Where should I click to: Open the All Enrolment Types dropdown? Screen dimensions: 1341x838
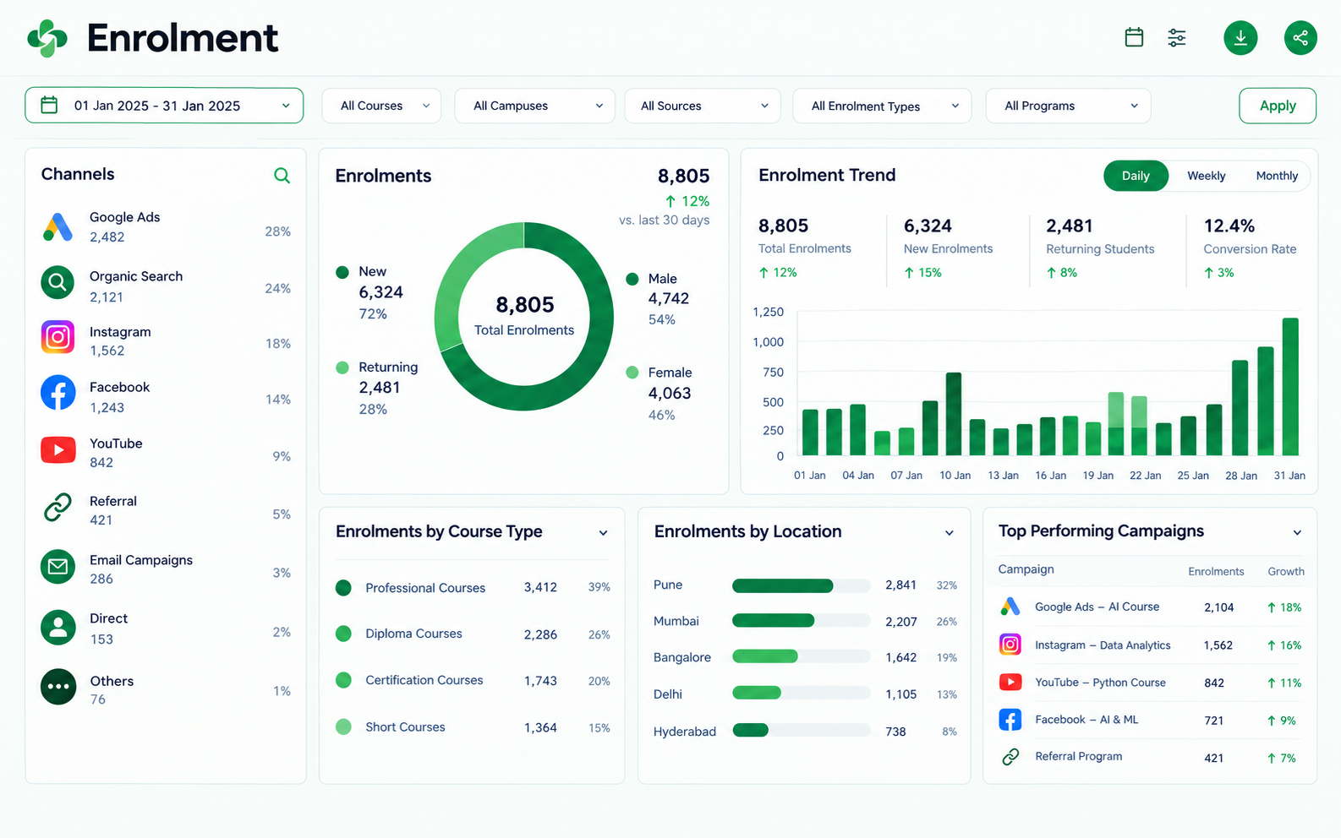[882, 106]
